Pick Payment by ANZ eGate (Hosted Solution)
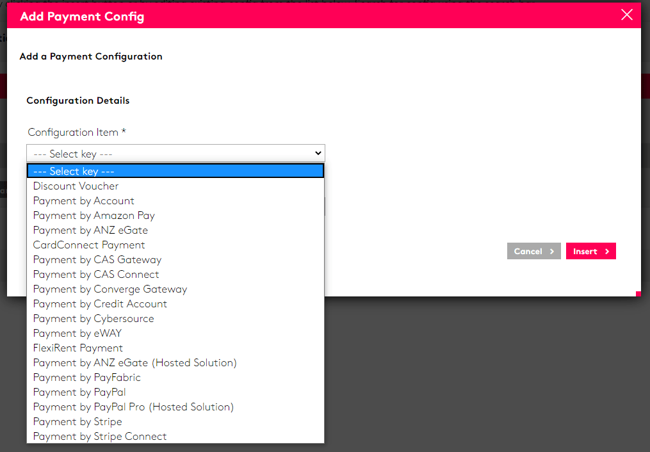This screenshot has width=650, height=452. click(x=175, y=362)
